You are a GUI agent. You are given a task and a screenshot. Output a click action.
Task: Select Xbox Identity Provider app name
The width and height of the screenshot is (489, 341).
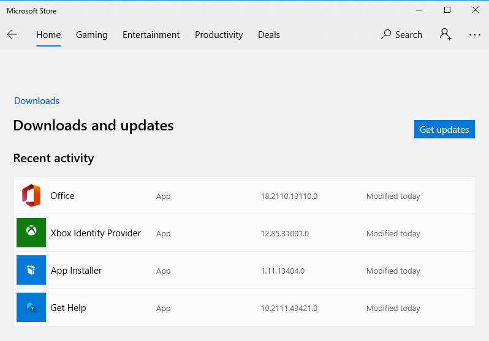point(96,233)
